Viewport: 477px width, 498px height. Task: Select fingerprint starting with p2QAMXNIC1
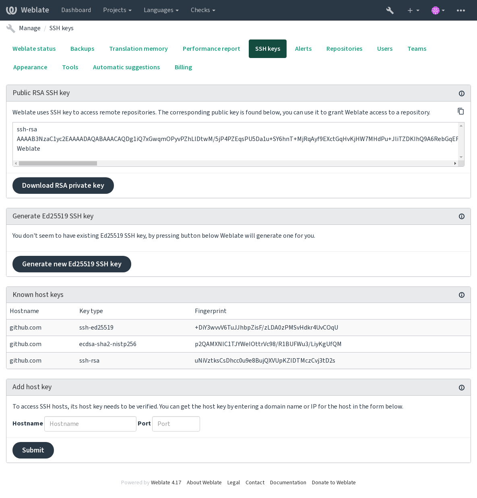[268, 344]
